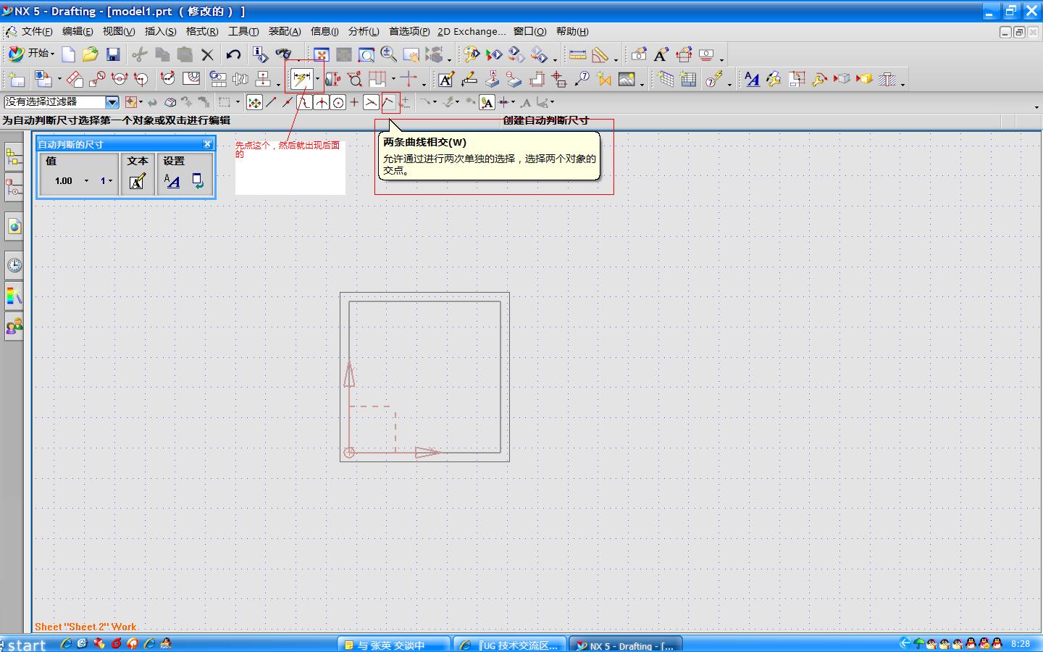
Task: Open the 1.00 tolerance value dropdown
Action: (86, 181)
